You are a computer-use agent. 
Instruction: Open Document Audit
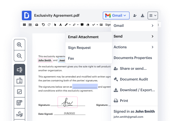(x=134, y=79)
